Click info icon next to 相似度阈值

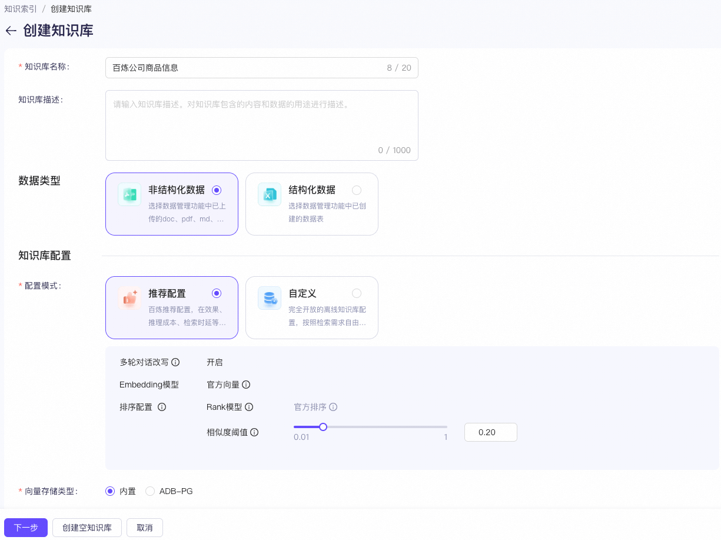254,432
